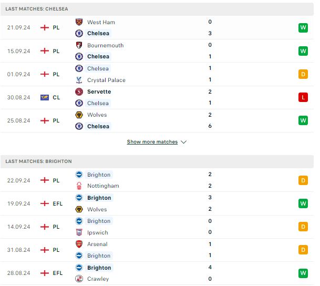This screenshot has height=286, width=320.
Task: Click the D badge for Ipswich match
Action: point(303,227)
